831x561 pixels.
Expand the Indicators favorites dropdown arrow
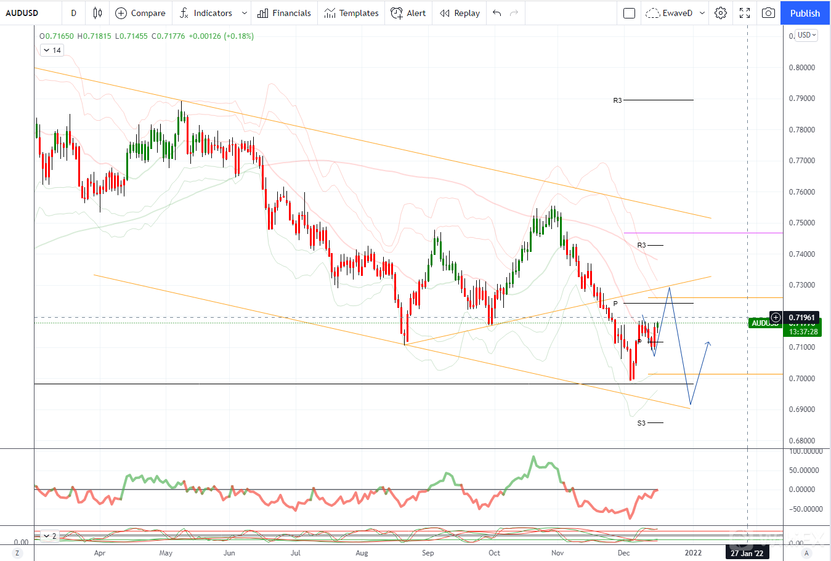point(245,13)
